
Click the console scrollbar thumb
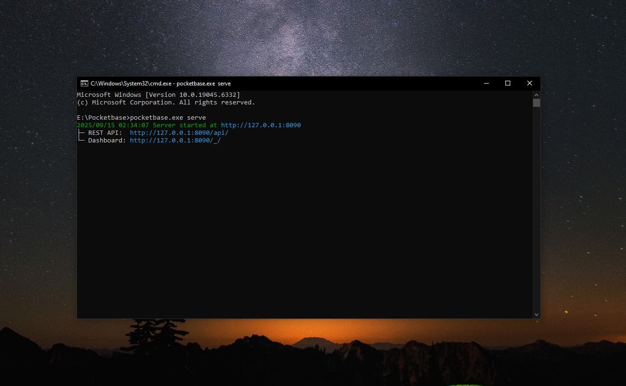536,103
